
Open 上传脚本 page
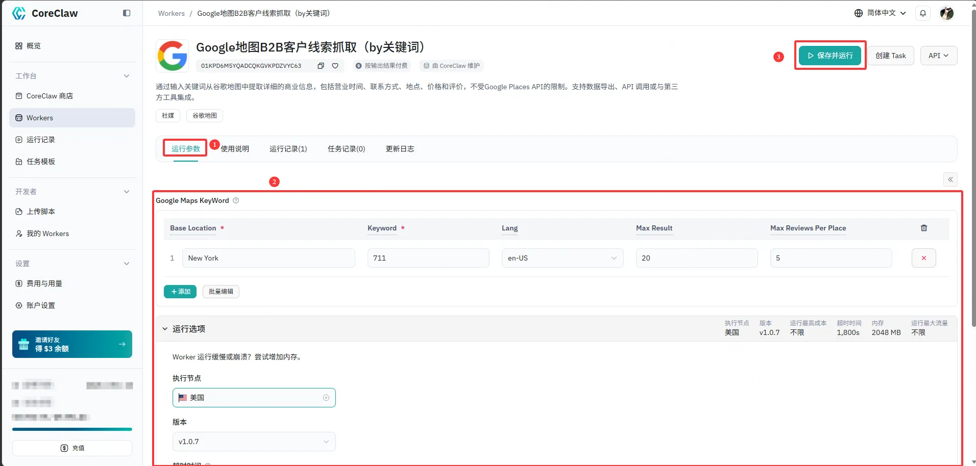pos(72,212)
